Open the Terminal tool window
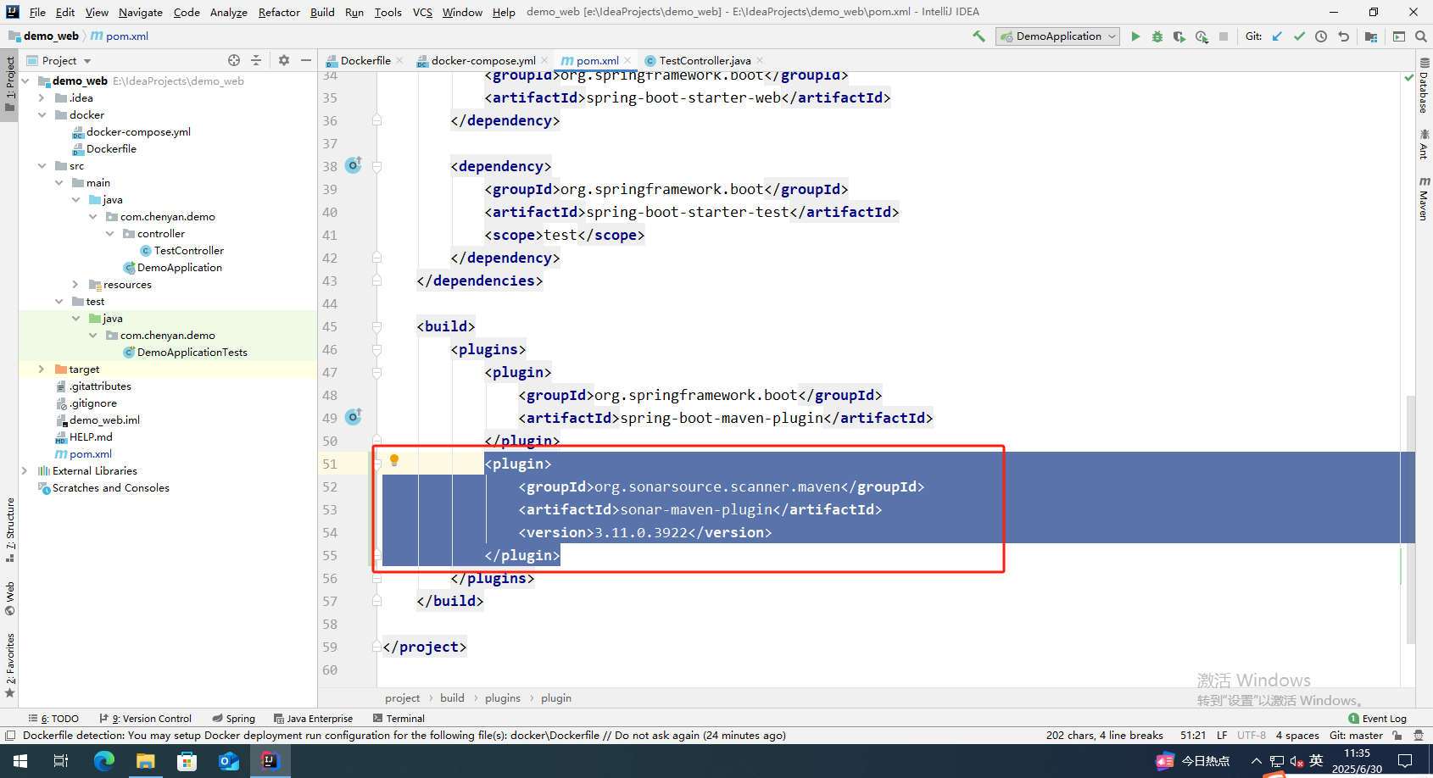This screenshot has height=778, width=1433. tap(399, 719)
